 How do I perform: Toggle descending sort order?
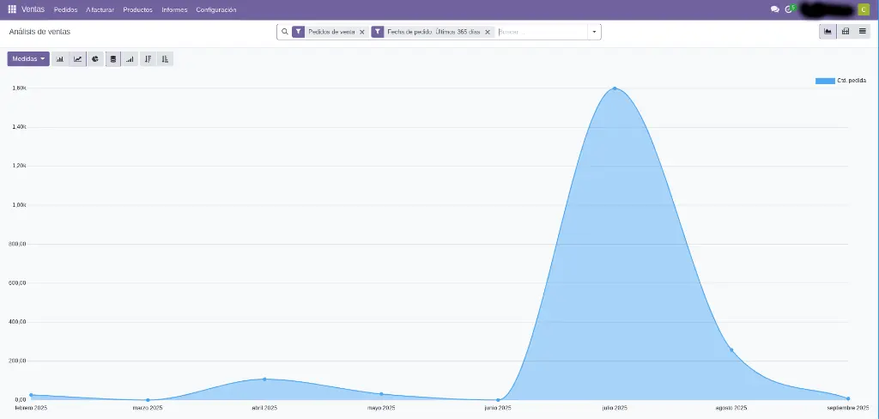(x=148, y=59)
